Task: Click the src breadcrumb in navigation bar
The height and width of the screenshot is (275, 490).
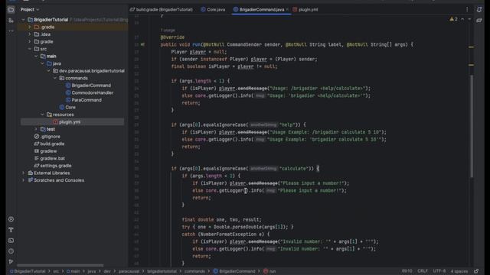Action: pos(56,271)
